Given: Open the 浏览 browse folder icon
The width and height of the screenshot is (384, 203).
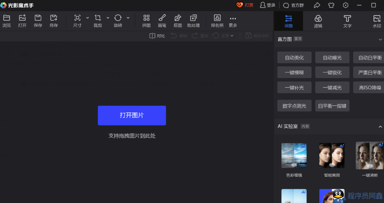Looking at the screenshot, I should pyautogui.click(x=7, y=18).
